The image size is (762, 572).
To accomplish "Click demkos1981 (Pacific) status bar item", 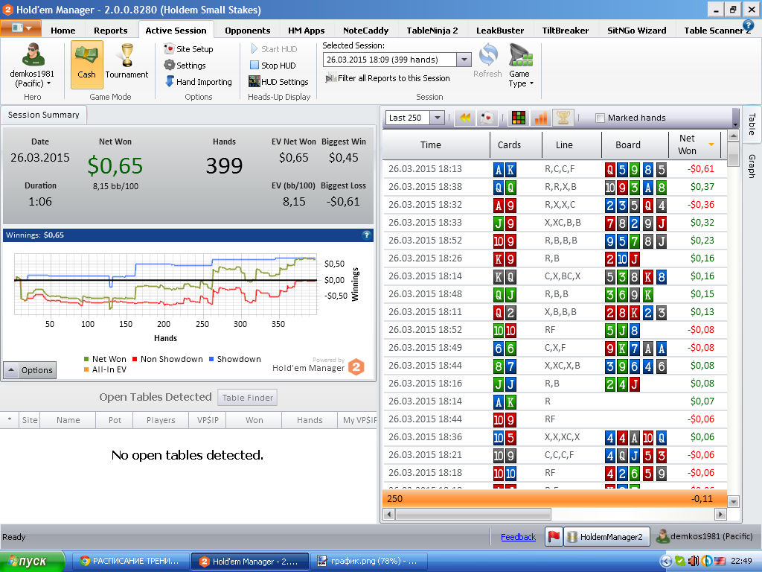I will pos(705,536).
